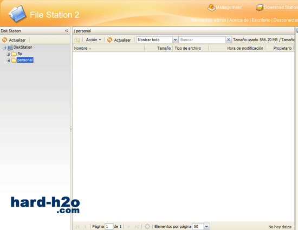Refresh the file list with Actualizar
This screenshot has height=230, width=298.
pyautogui.click(x=119, y=40)
